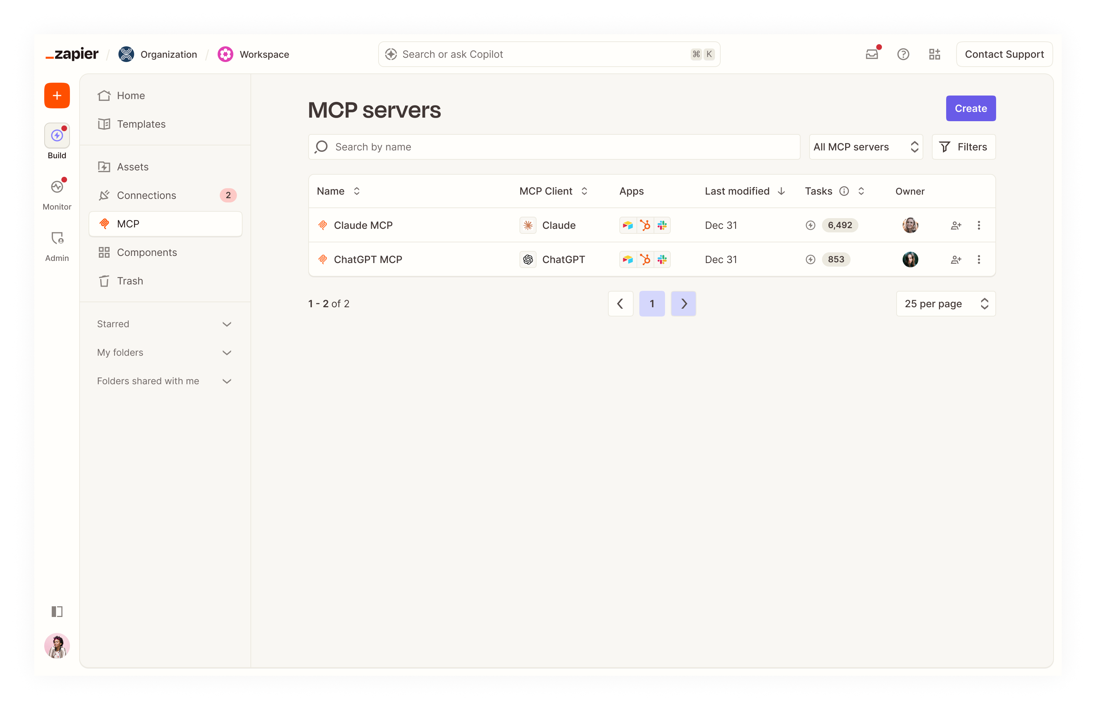Click Slack app icon in Claude MCP row
This screenshot has height=710, width=1096.
[x=662, y=226]
